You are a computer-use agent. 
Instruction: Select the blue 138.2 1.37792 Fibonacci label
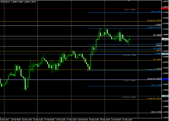[156, 12]
